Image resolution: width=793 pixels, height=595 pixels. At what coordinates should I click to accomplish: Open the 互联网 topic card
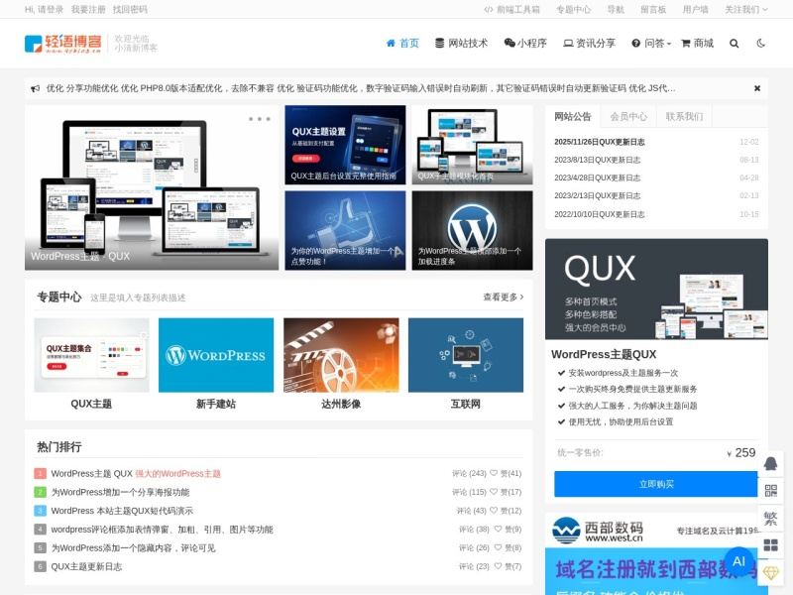click(x=465, y=364)
